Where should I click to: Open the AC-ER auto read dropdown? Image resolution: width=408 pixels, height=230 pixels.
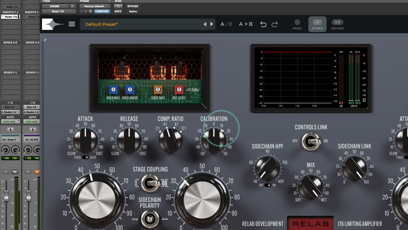click(x=32, y=121)
